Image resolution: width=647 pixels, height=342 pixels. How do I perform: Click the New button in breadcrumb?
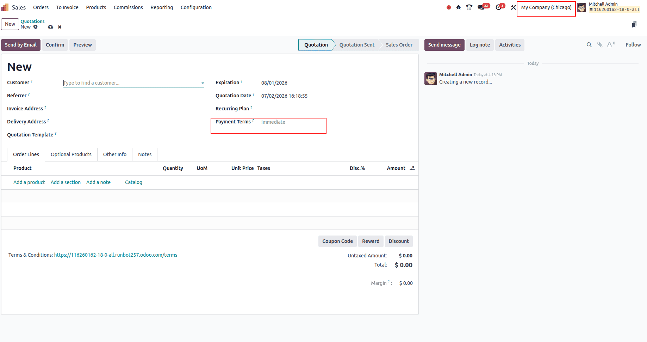point(10,24)
